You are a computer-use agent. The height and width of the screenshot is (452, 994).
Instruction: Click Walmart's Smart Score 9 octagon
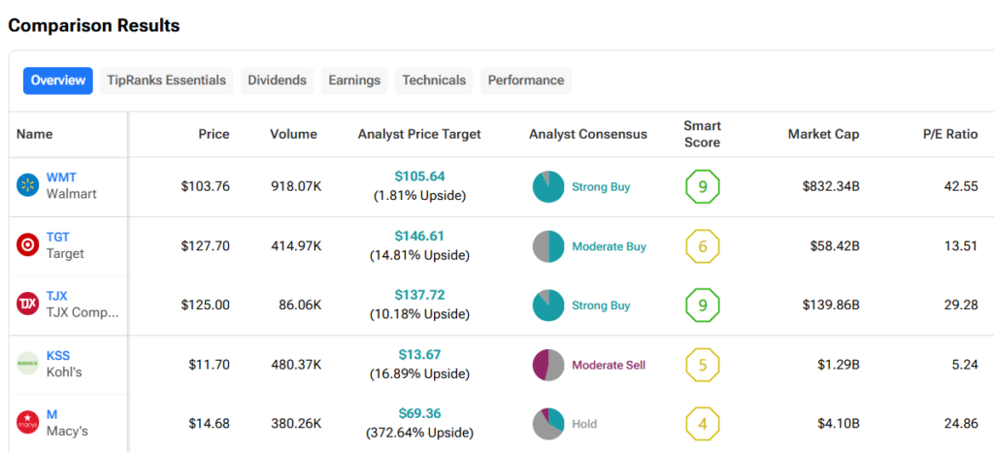pos(702,186)
